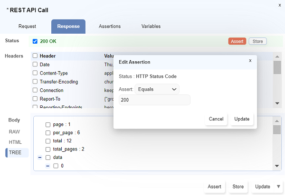Open the Update button dropdown arrow
Screen dimensions: 285x195
point(278,186)
